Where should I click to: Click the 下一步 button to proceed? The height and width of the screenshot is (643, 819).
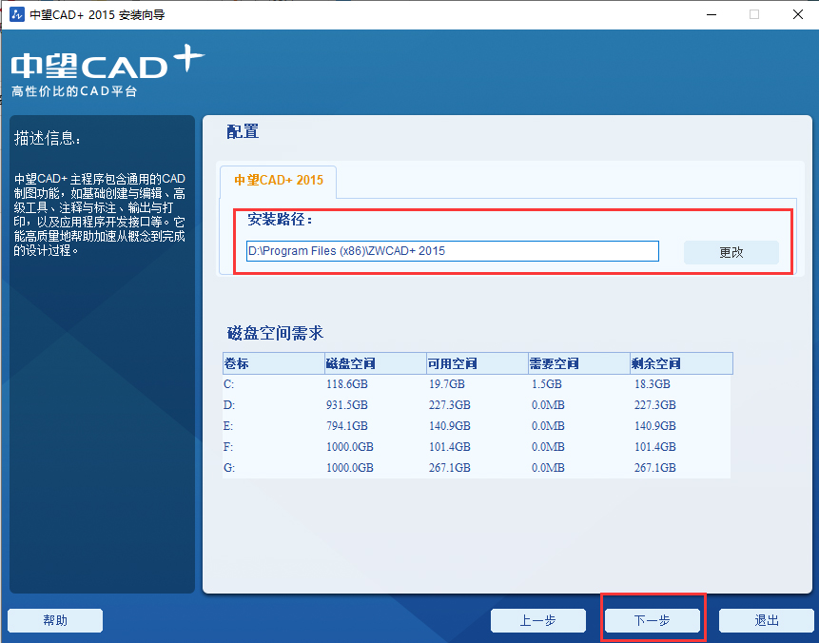point(653,620)
